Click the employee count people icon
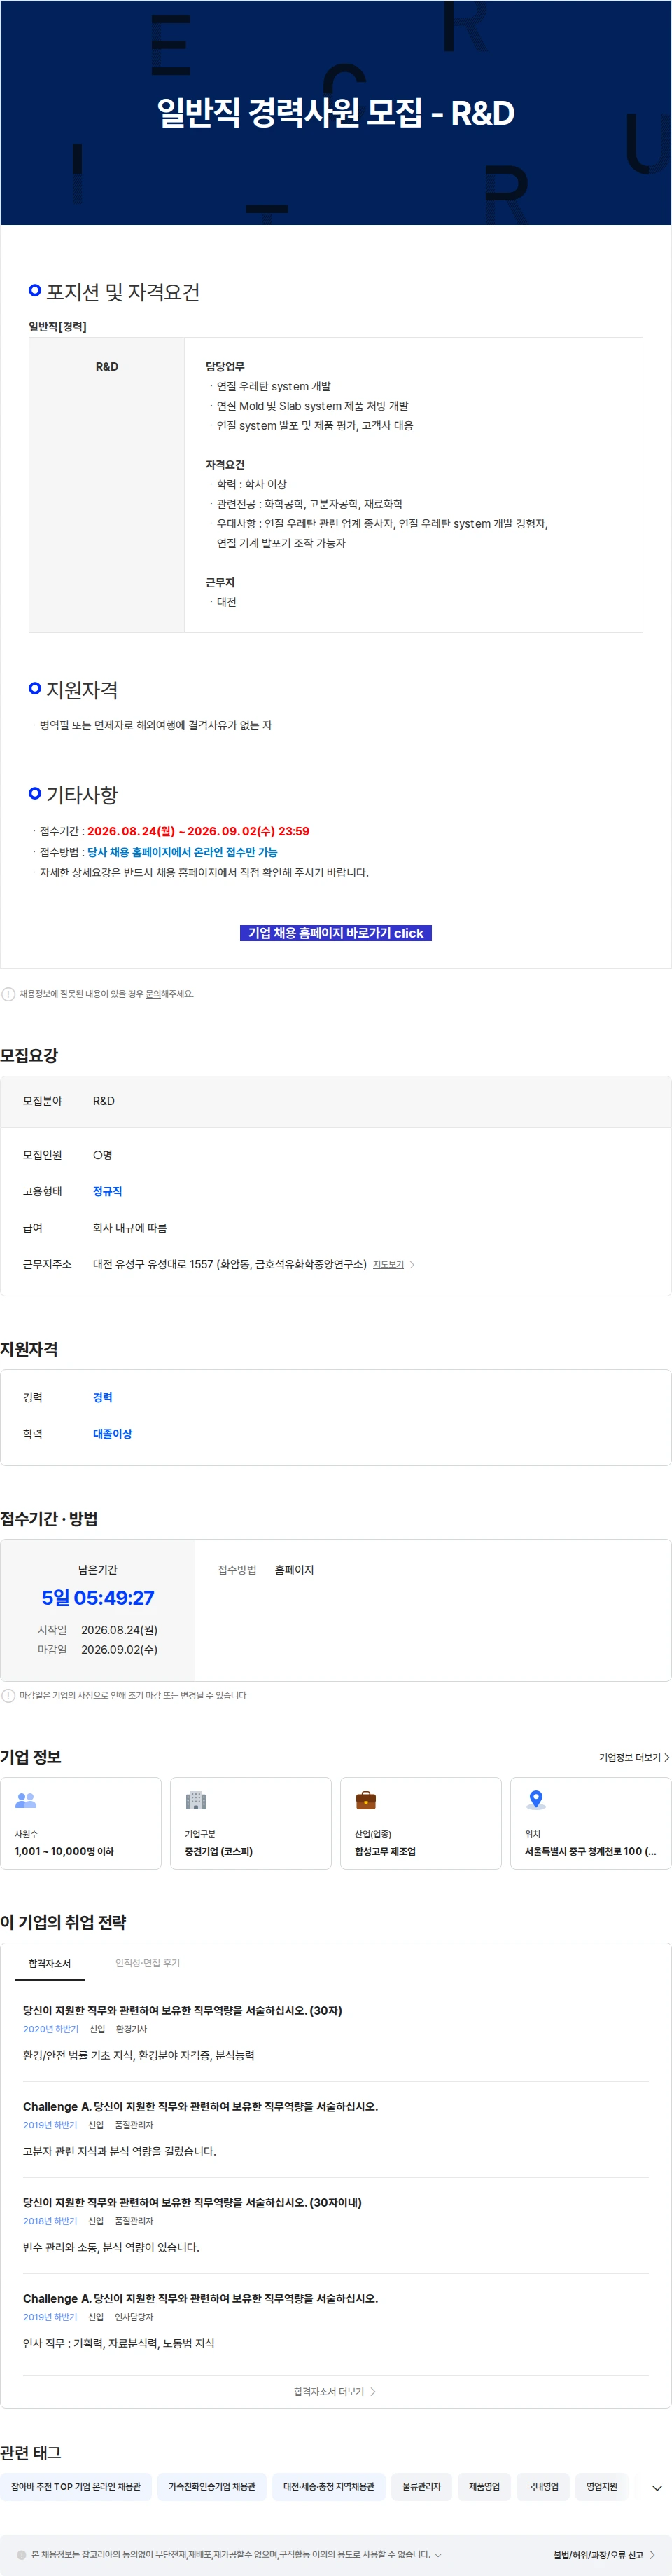 click(x=26, y=1800)
